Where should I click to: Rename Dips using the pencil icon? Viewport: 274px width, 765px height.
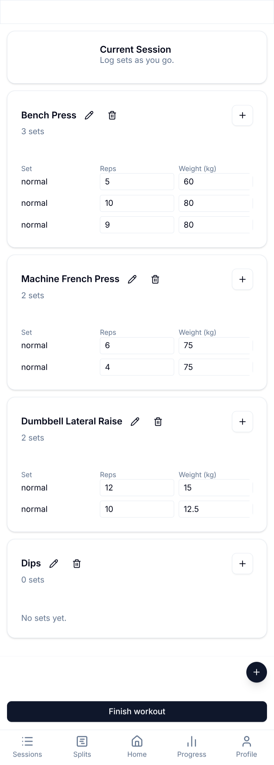pos(54,564)
